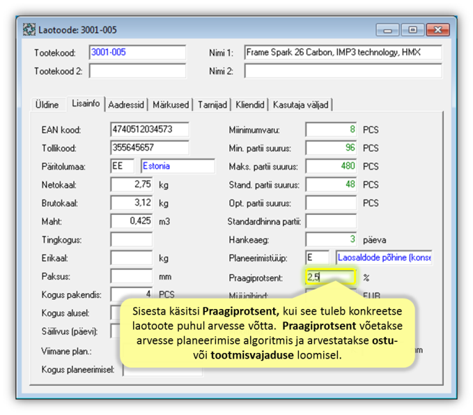Switch to the Üldine tab
This screenshot has height=415, width=473.
[x=47, y=105]
